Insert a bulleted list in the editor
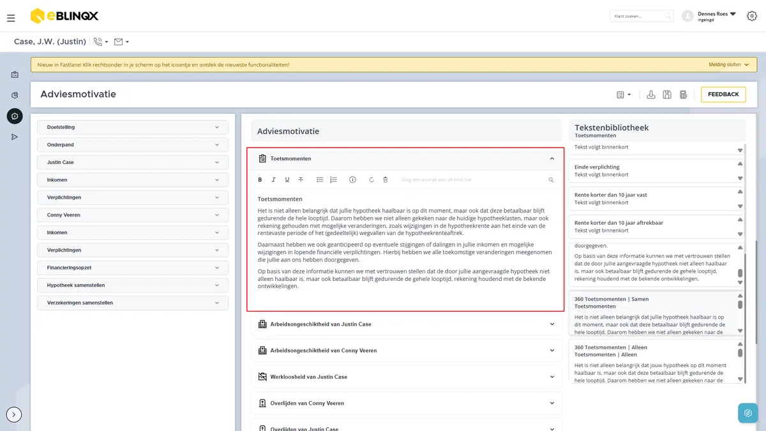Screen dimensions: 766x431 point(320,180)
